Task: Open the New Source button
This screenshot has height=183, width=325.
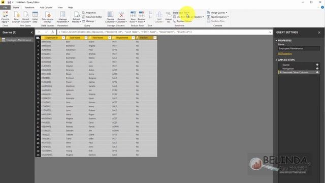Action: pos(16,17)
